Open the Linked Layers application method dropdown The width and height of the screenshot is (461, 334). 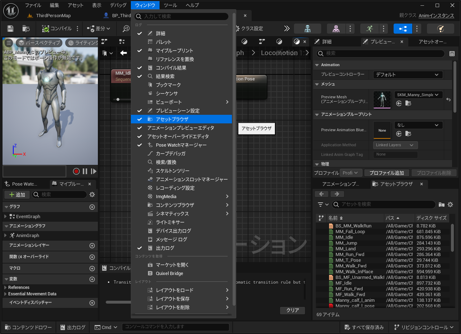click(x=395, y=145)
